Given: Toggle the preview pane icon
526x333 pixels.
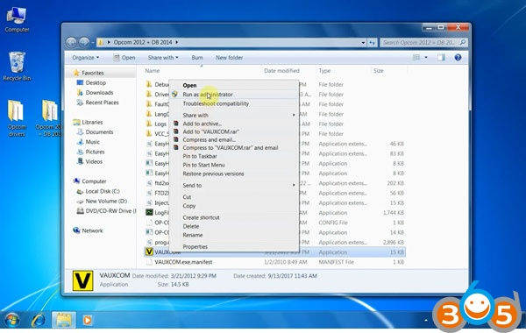Looking at the screenshot, I should [x=441, y=58].
